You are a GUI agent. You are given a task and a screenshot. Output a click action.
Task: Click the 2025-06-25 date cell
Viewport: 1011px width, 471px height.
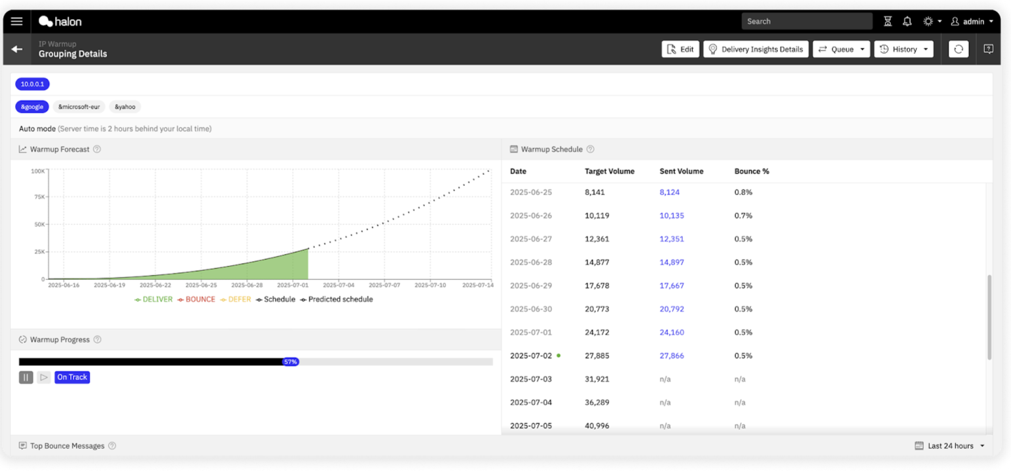(531, 192)
